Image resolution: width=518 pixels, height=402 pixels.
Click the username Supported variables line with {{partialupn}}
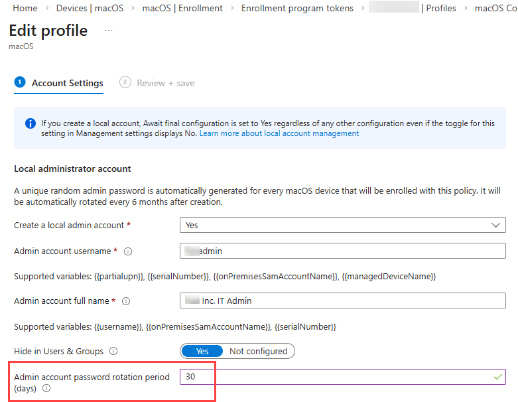225,276
